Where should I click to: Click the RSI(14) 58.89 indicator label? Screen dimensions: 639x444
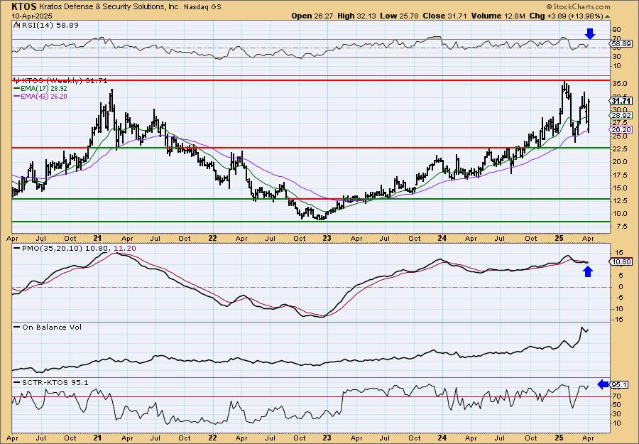[x=50, y=26]
